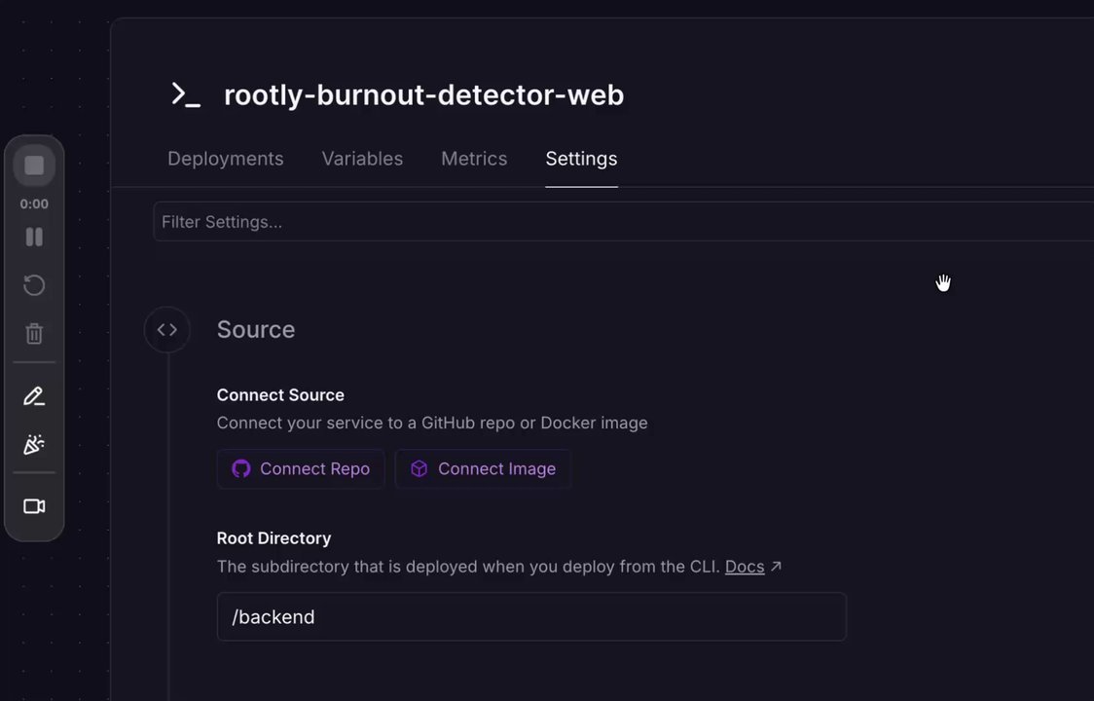Open the Deployments tab
Screen dimensions: 1094x701
[225, 159]
